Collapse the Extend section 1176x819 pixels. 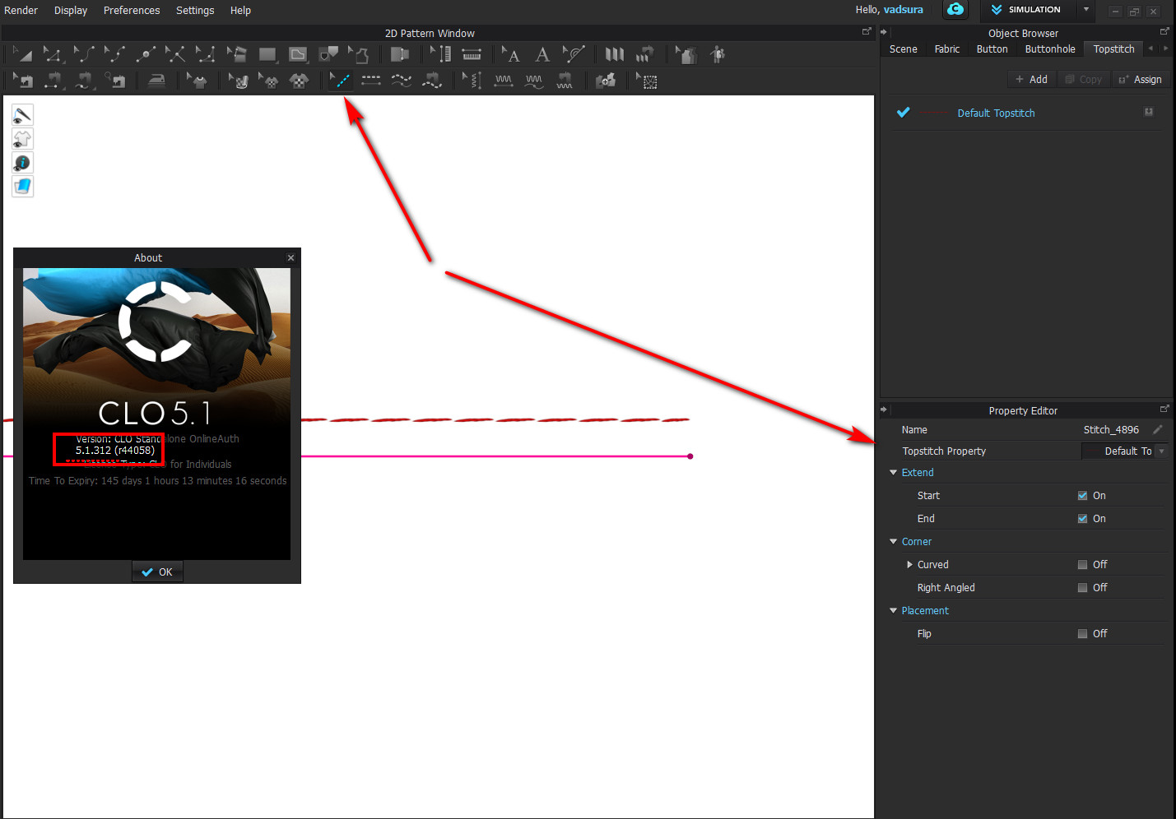point(894,473)
